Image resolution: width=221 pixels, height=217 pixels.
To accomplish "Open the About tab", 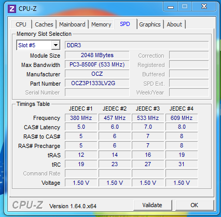I will tap(174, 24).
